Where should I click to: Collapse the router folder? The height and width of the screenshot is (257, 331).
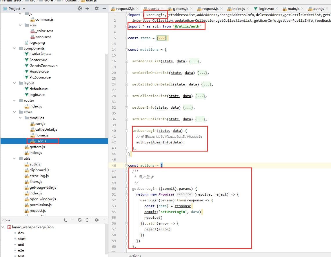coord(14,101)
